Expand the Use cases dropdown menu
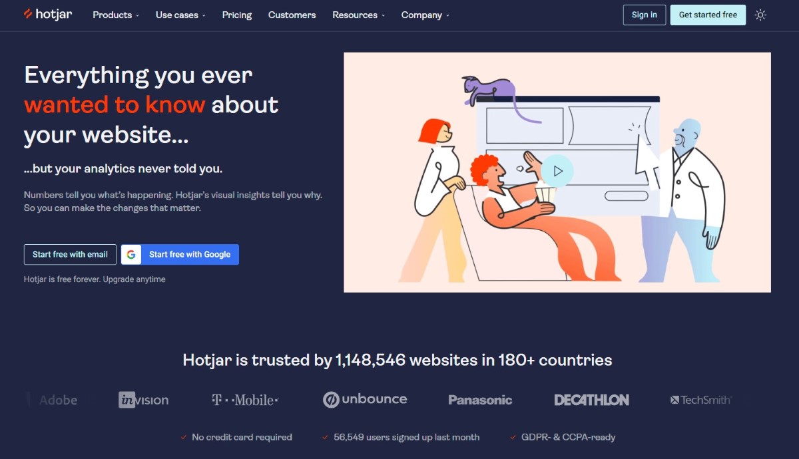The height and width of the screenshot is (459, 799). pos(180,15)
